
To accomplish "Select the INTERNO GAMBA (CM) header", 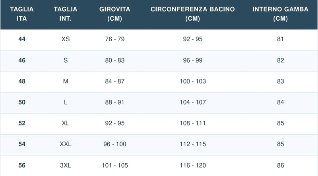I will coord(280,14).
